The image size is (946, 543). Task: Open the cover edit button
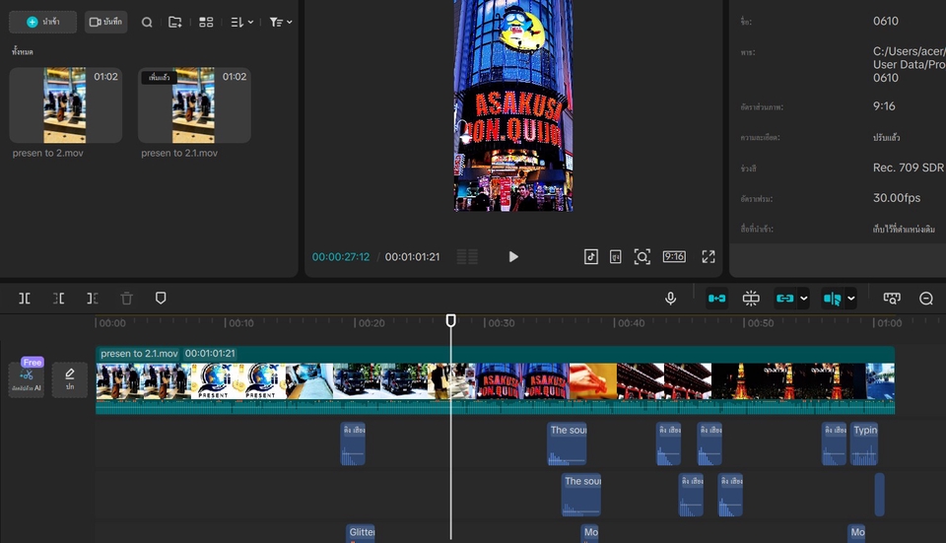coord(70,378)
